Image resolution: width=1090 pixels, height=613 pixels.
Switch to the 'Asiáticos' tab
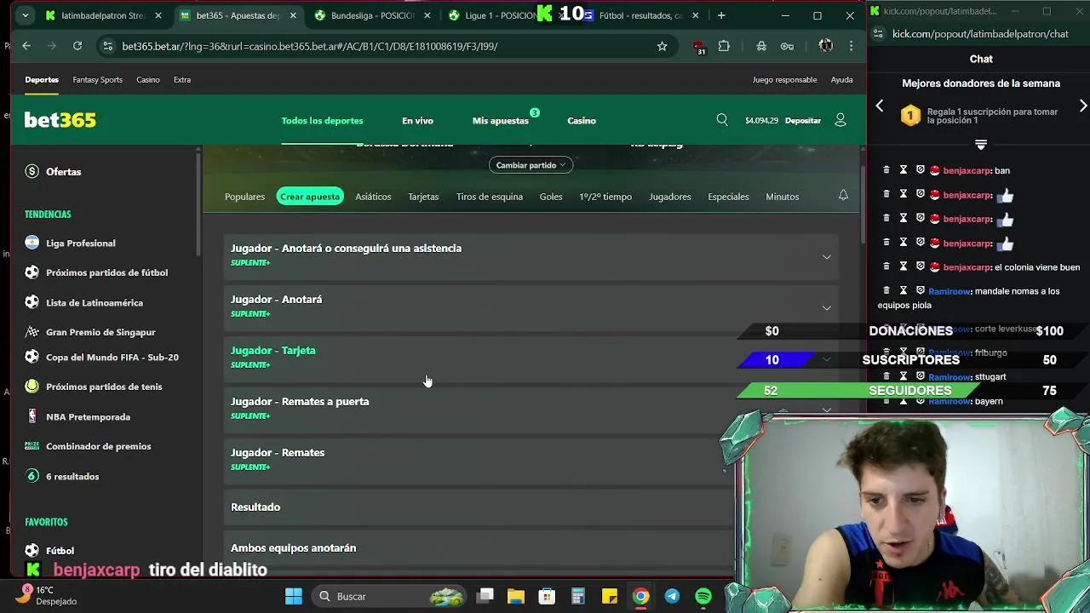pyautogui.click(x=373, y=197)
